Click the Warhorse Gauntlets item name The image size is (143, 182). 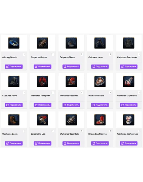69,134
